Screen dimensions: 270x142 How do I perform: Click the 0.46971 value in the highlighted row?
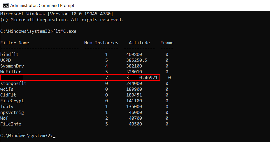[148, 78]
